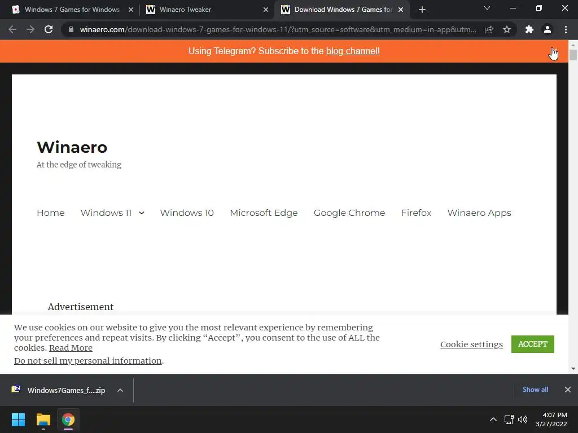Click Do not sell my personal information
578x433 pixels.
pyautogui.click(x=87, y=361)
